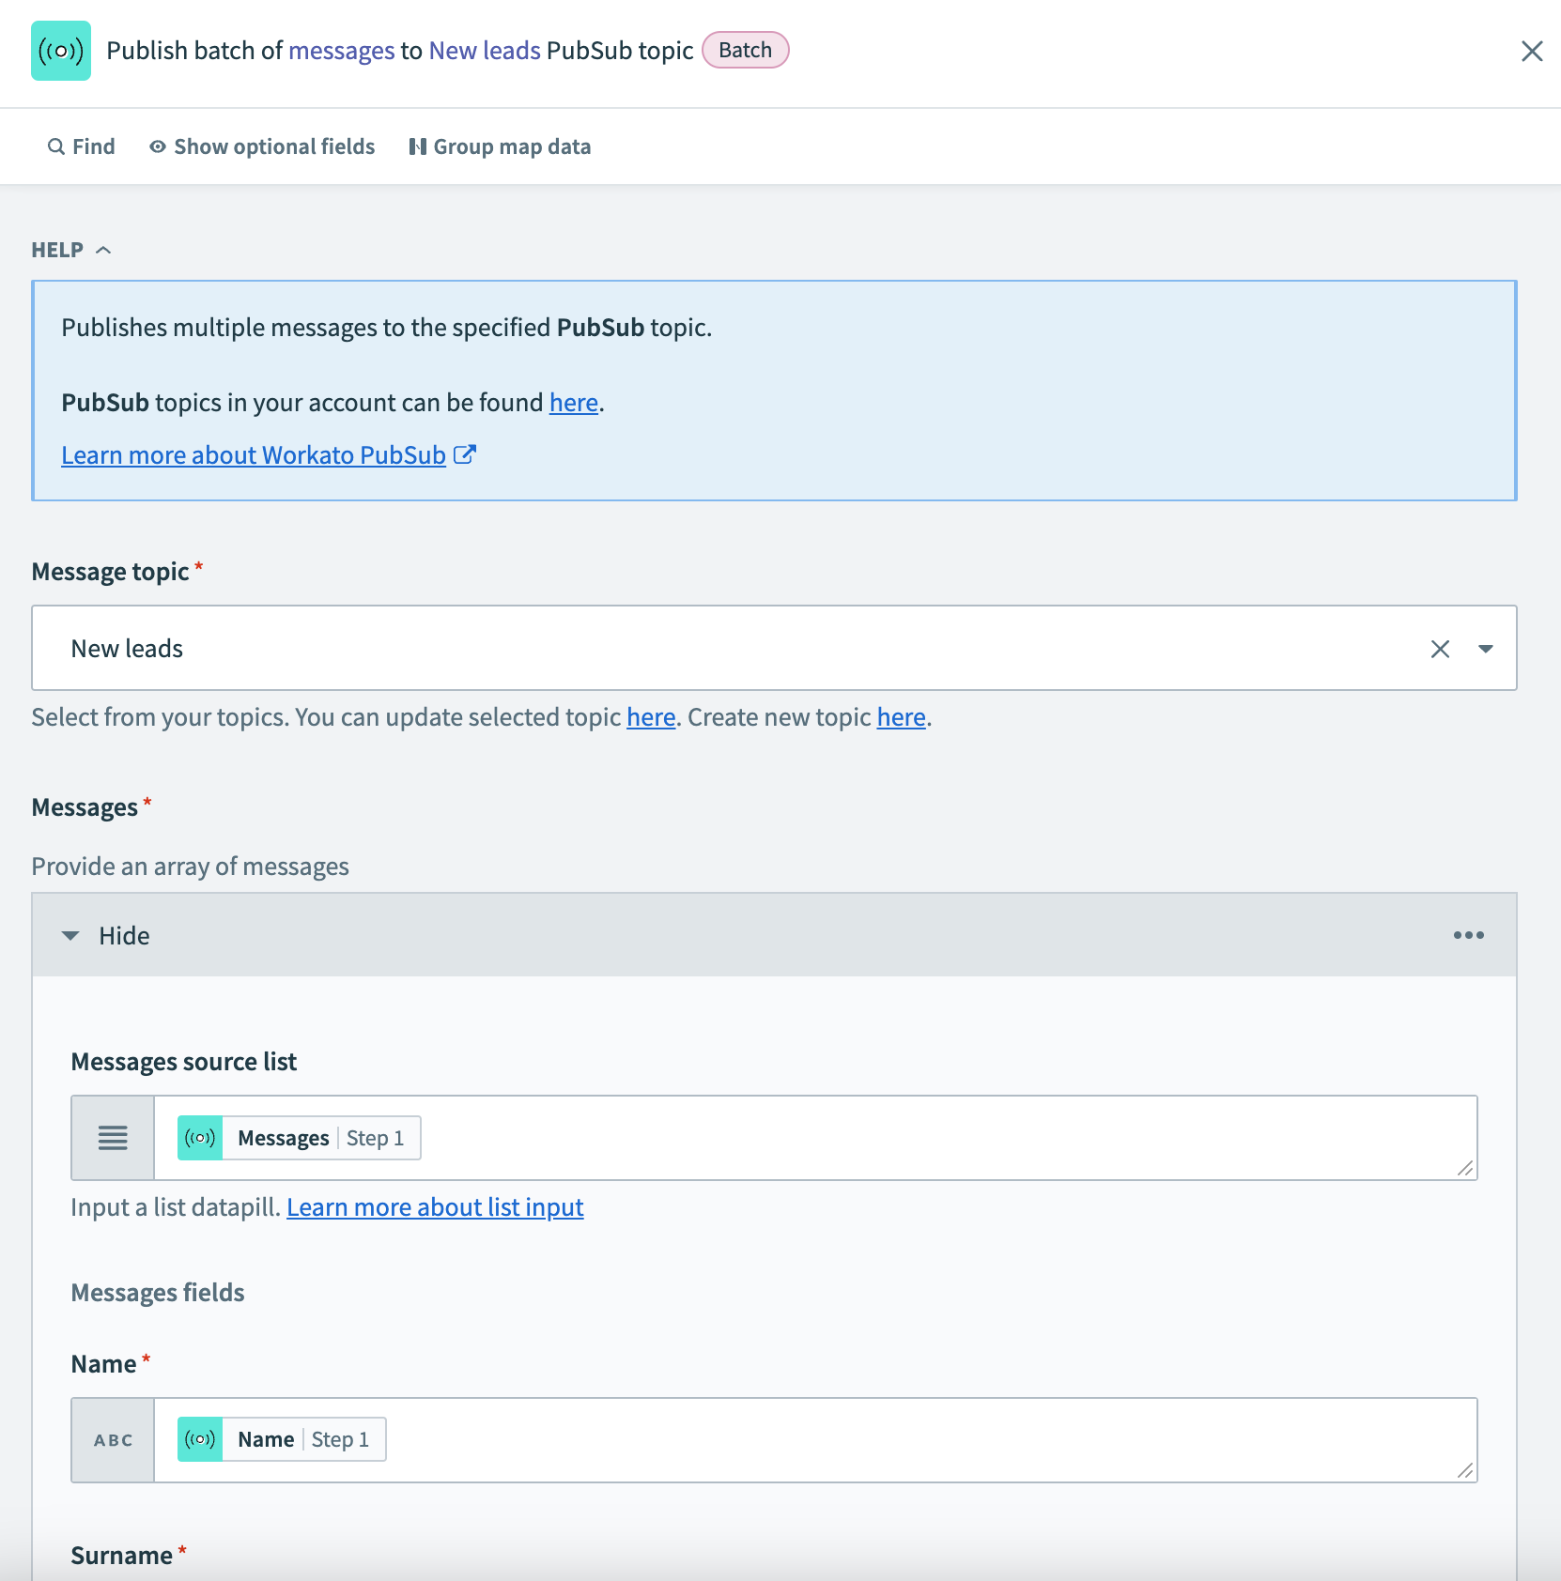Click the drag handle beside Messages source list

112,1137
